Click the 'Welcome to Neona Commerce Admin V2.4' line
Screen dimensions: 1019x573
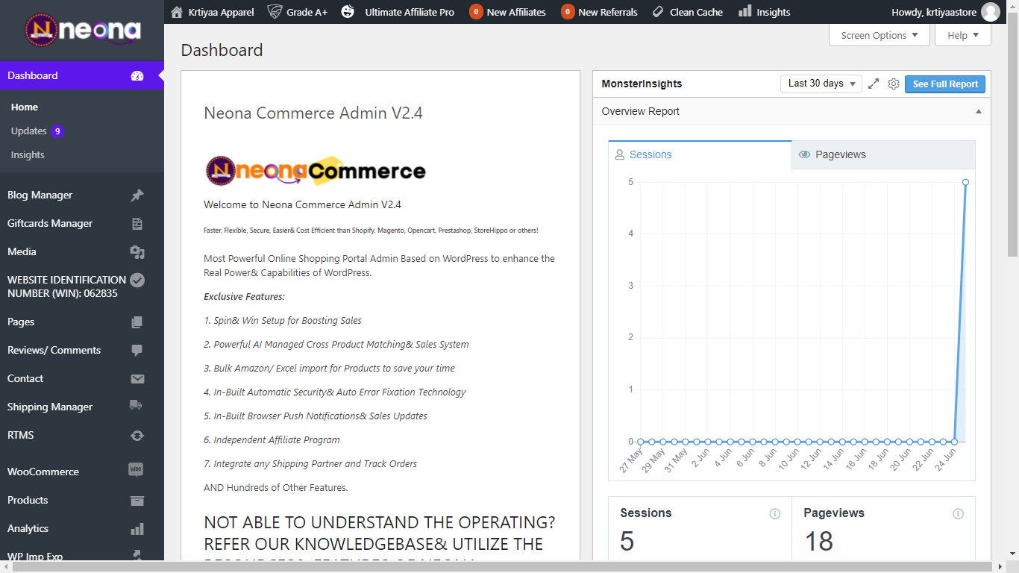pos(302,204)
